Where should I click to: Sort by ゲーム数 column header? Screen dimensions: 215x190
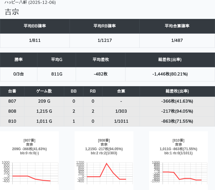pos(44,91)
